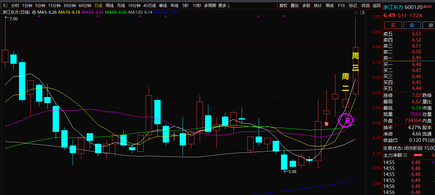
Task: Click the 返回 back button
Action: [x=376, y=6]
